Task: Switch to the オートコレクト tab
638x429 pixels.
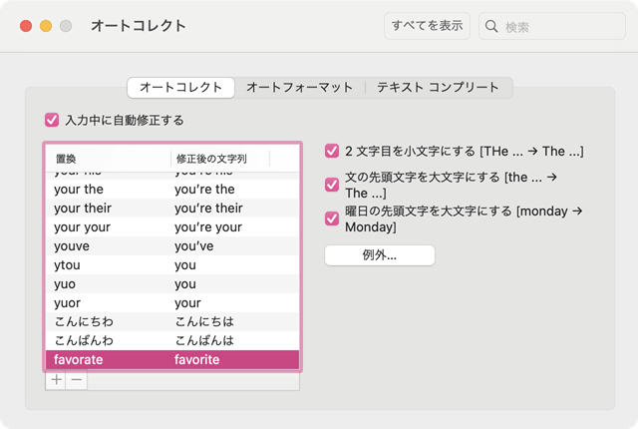Action: tap(180, 88)
